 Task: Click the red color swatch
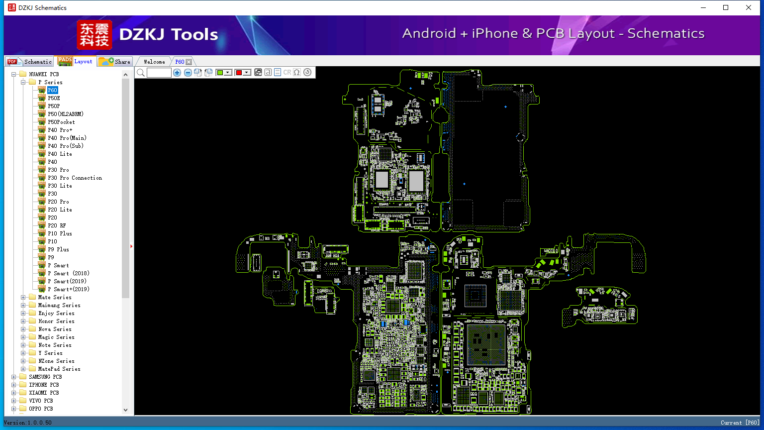tap(239, 73)
